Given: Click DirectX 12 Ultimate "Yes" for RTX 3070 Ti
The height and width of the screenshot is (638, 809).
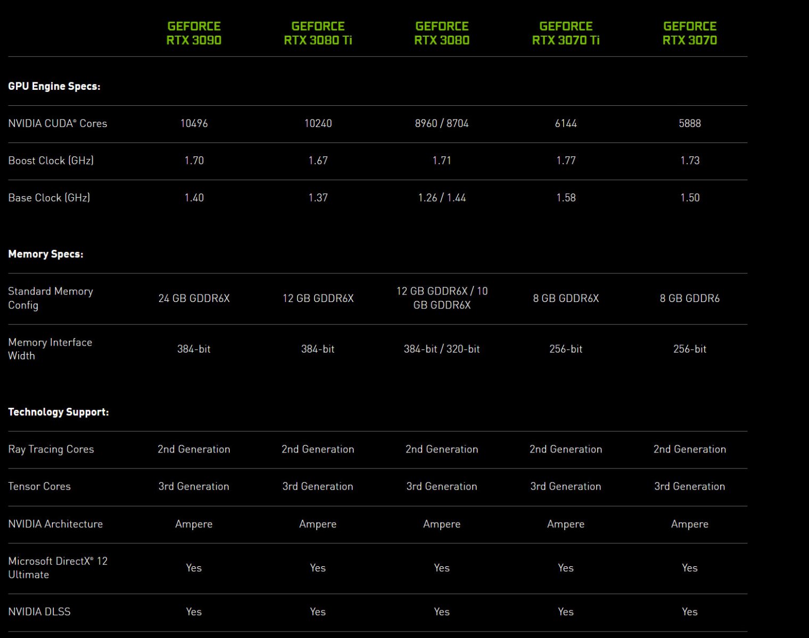Looking at the screenshot, I should pyautogui.click(x=566, y=568).
